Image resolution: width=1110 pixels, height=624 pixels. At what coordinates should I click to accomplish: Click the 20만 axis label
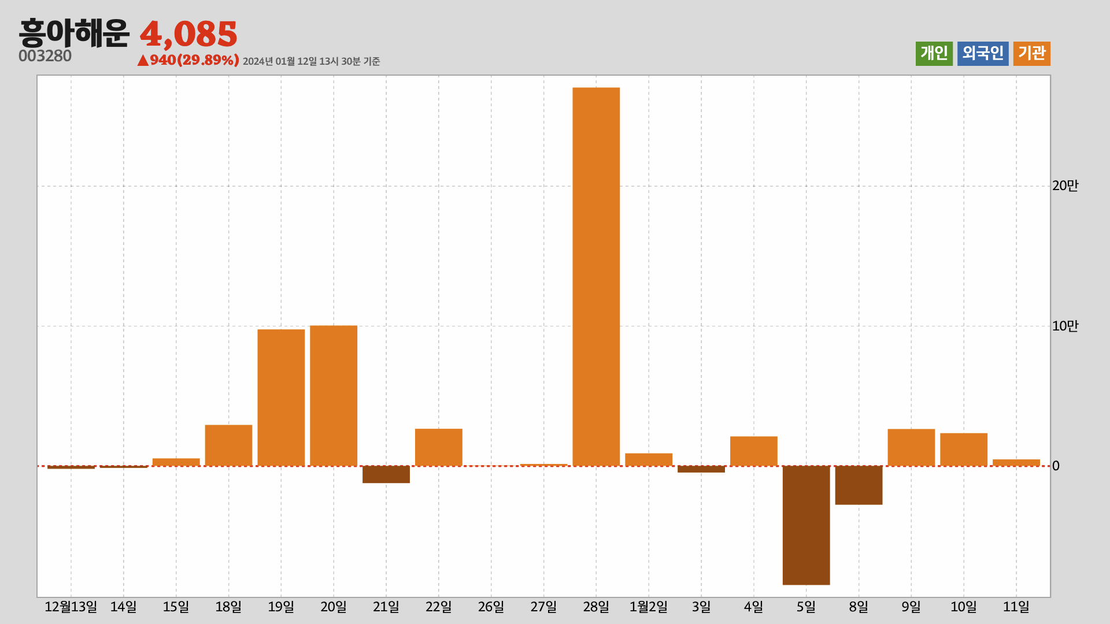1065,186
